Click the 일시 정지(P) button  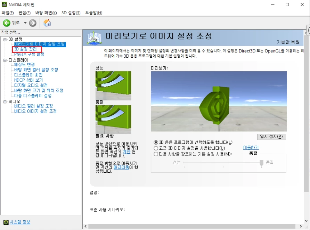[271, 137]
